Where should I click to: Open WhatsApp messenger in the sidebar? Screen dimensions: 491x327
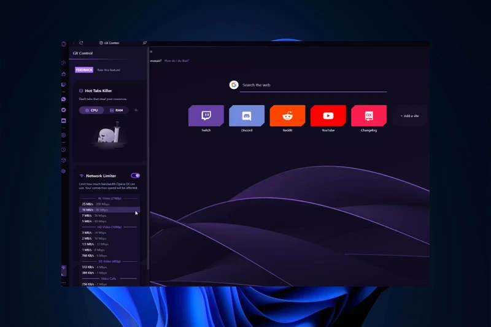click(64, 99)
